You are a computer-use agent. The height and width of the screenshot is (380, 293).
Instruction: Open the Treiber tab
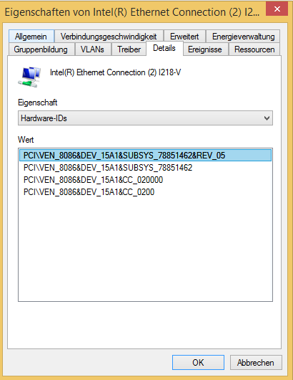pyautogui.click(x=129, y=49)
